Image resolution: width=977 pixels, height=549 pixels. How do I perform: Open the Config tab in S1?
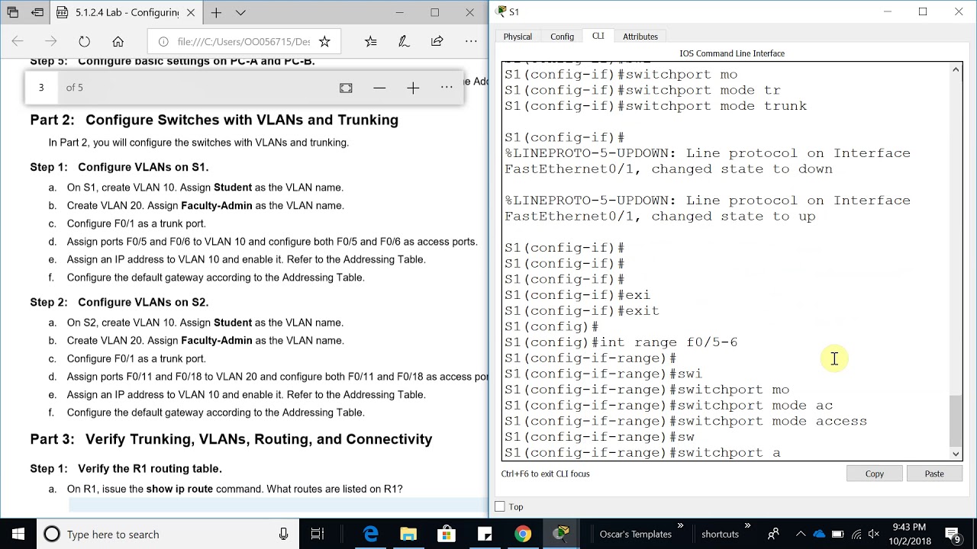tap(562, 37)
